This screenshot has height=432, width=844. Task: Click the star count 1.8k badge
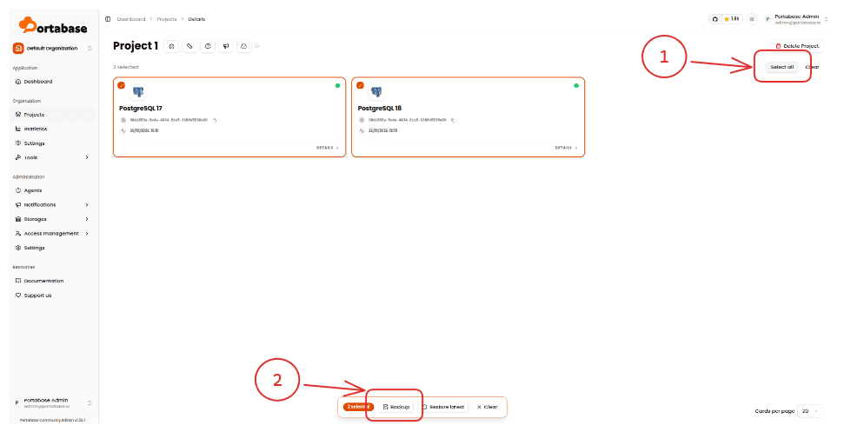[732, 19]
